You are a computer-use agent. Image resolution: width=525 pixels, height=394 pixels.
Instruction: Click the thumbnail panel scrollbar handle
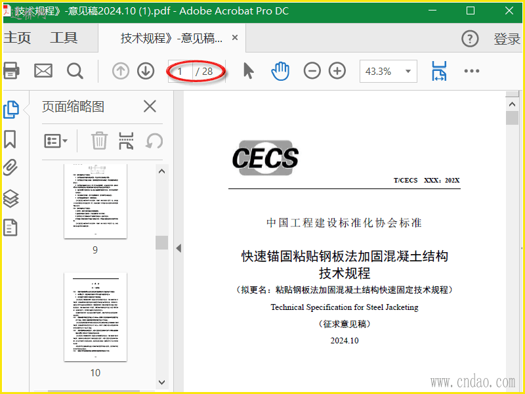161,242
